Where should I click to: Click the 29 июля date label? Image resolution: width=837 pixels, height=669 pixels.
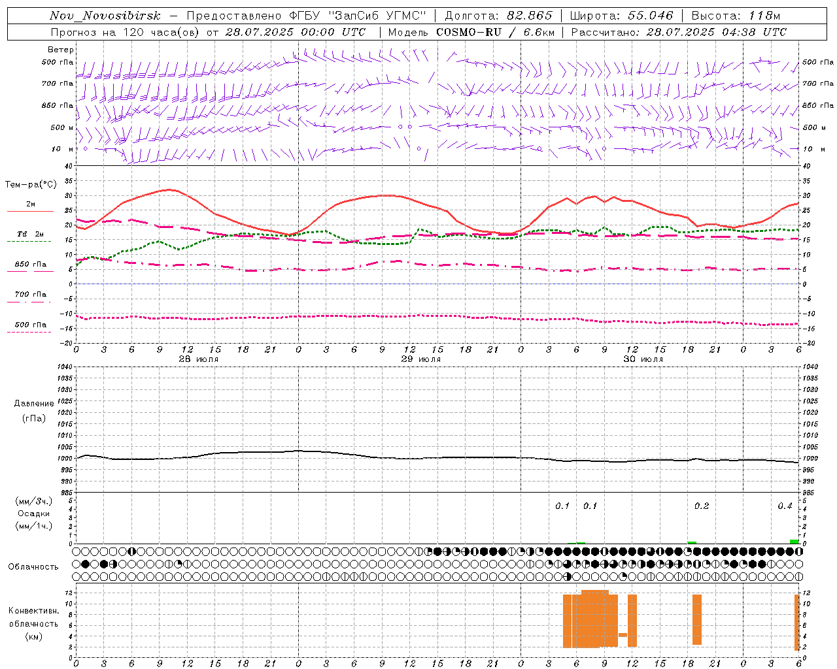coord(421,359)
